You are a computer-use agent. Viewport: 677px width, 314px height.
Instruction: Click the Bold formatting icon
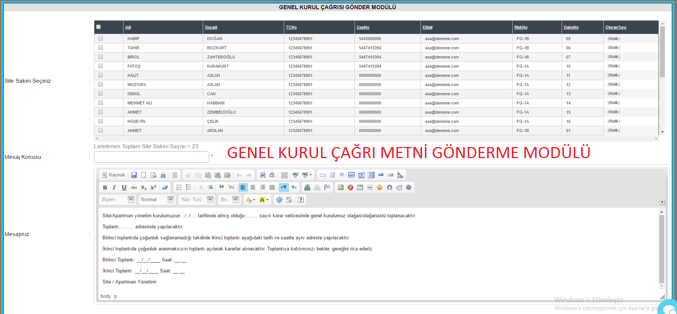point(105,188)
